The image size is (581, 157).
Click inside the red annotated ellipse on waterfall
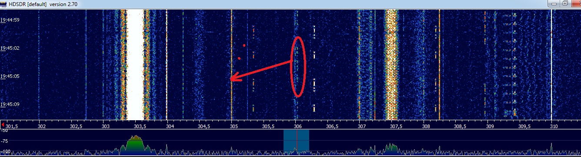pyautogui.click(x=298, y=66)
